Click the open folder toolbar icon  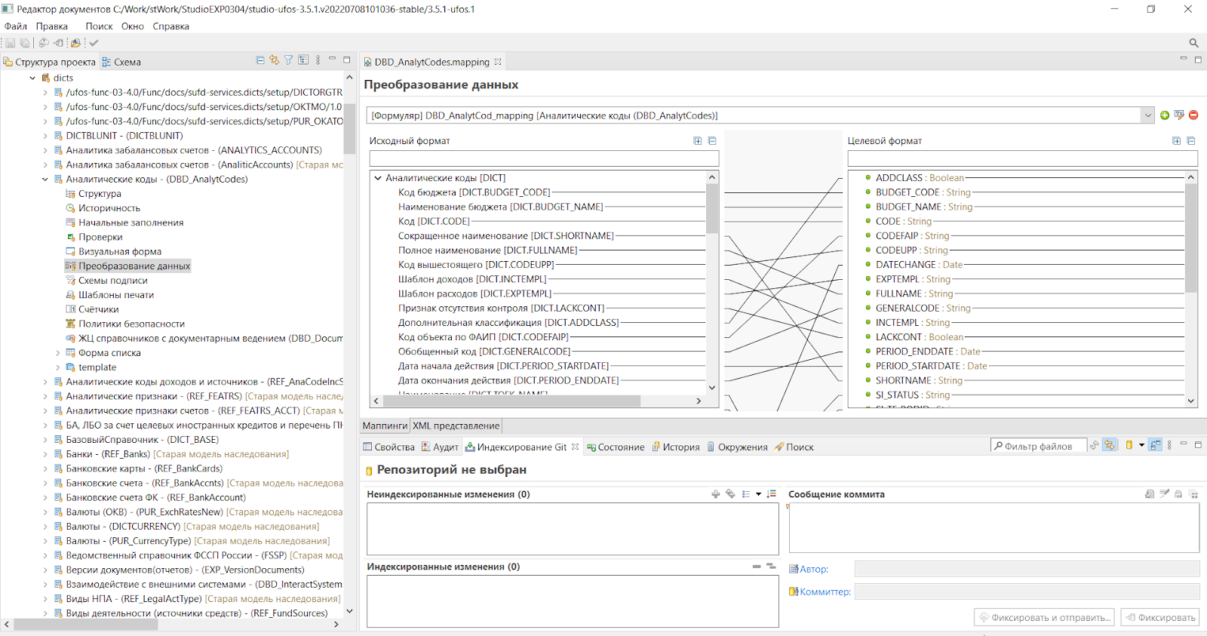[x=75, y=43]
